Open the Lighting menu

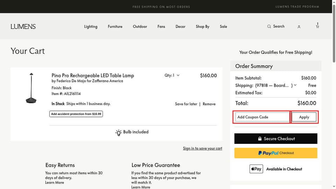tap(91, 26)
